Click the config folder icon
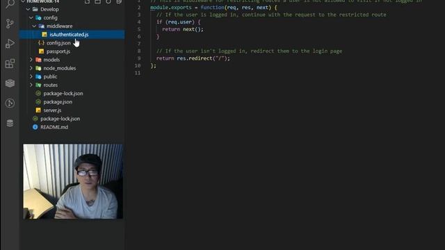445x250 pixels. pos(38,17)
